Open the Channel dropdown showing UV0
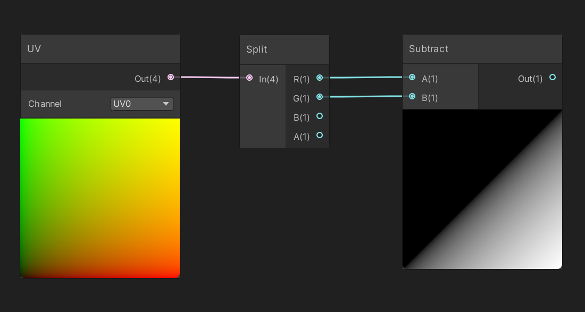The height and width of the screenshot is (312, 585). pos(141,104)
